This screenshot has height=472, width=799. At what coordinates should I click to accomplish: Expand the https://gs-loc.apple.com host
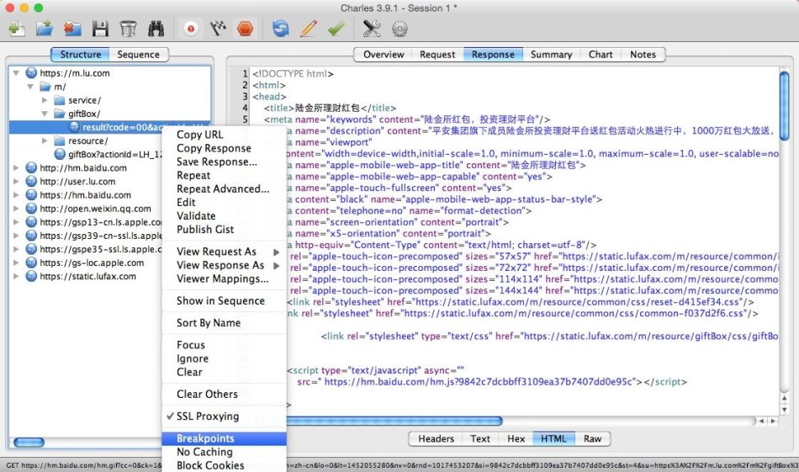[16, 263]
